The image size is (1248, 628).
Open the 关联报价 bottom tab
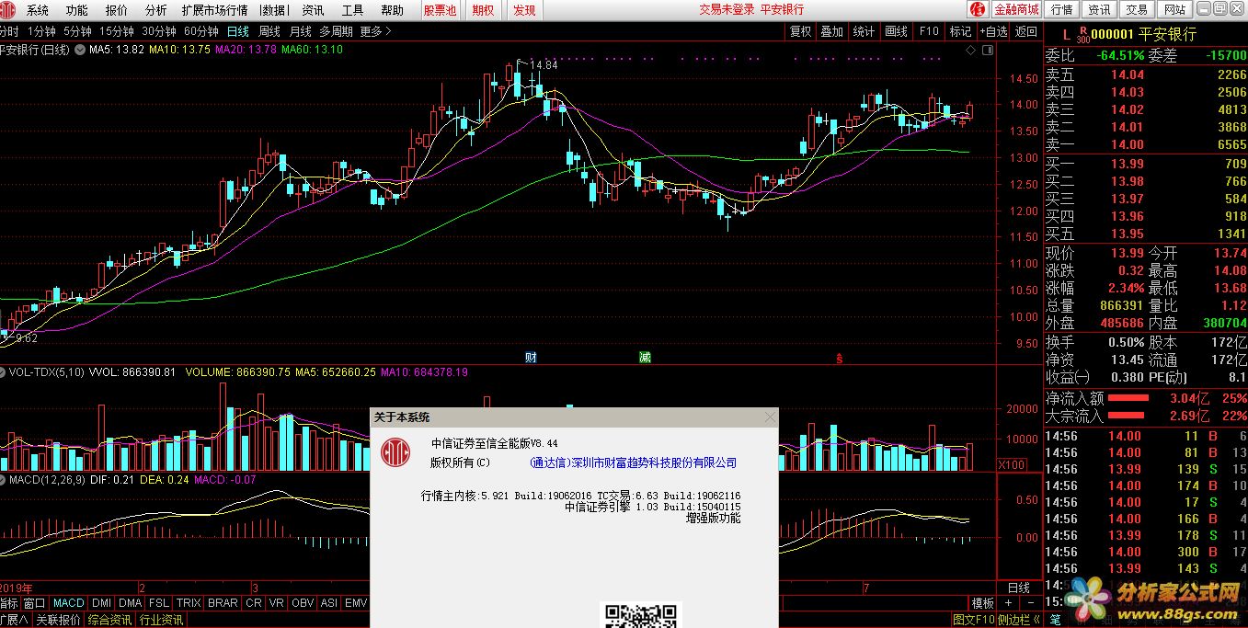click(58, 621)
